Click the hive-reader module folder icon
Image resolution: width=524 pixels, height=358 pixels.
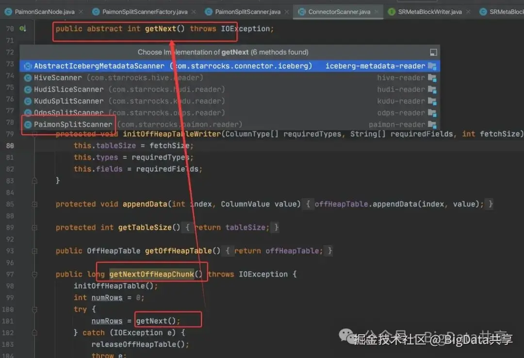[x=432, y=78]
